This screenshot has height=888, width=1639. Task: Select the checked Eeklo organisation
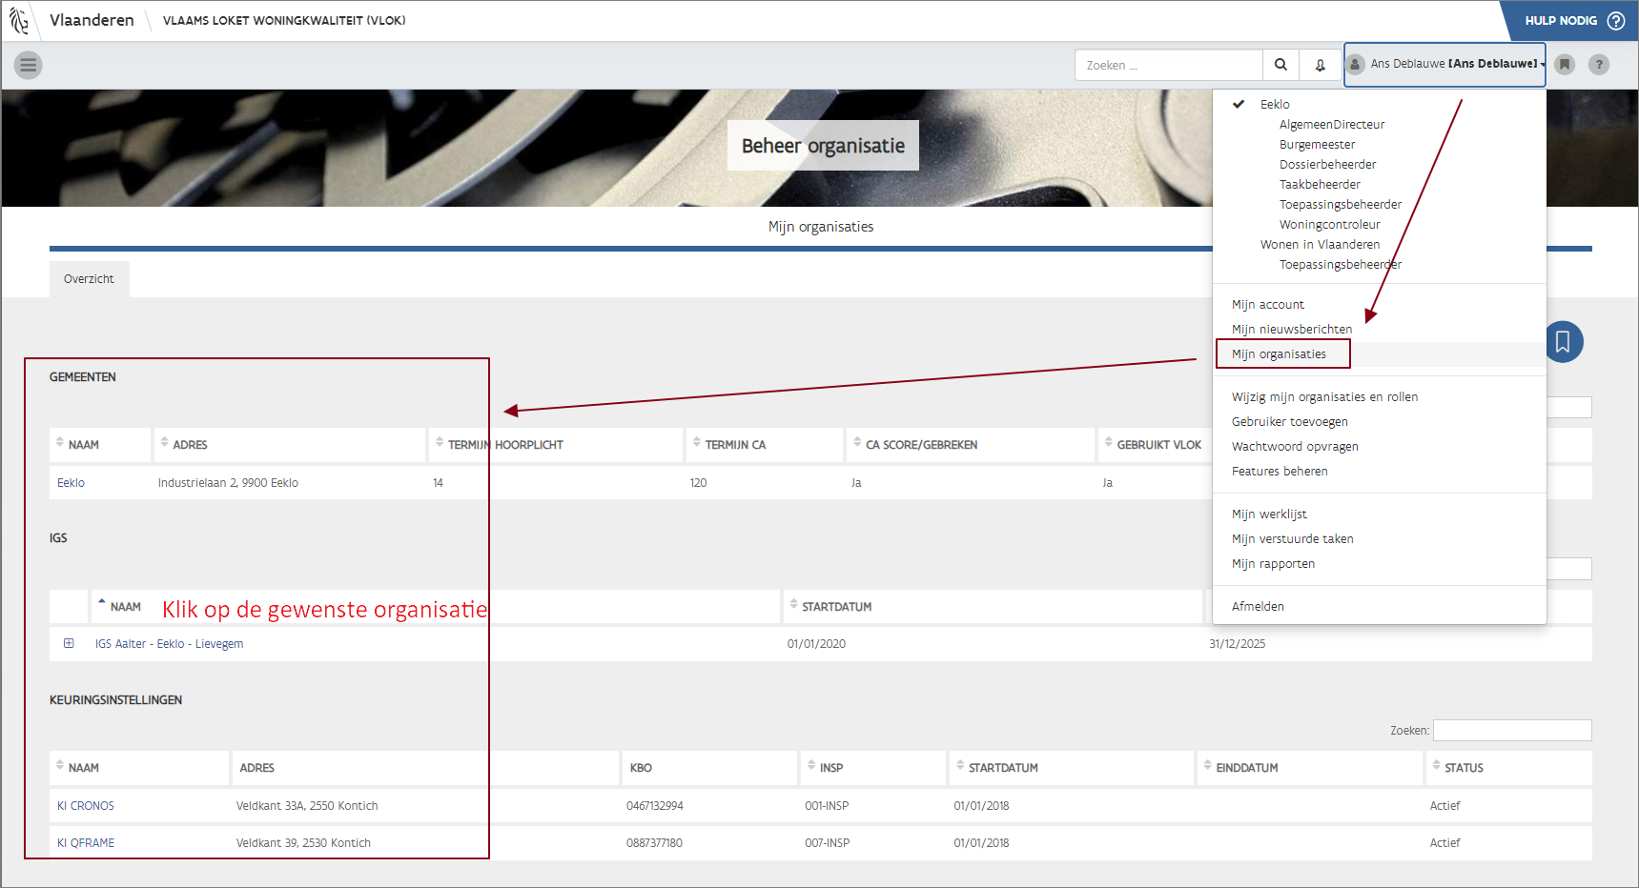tap(1274, 105)
